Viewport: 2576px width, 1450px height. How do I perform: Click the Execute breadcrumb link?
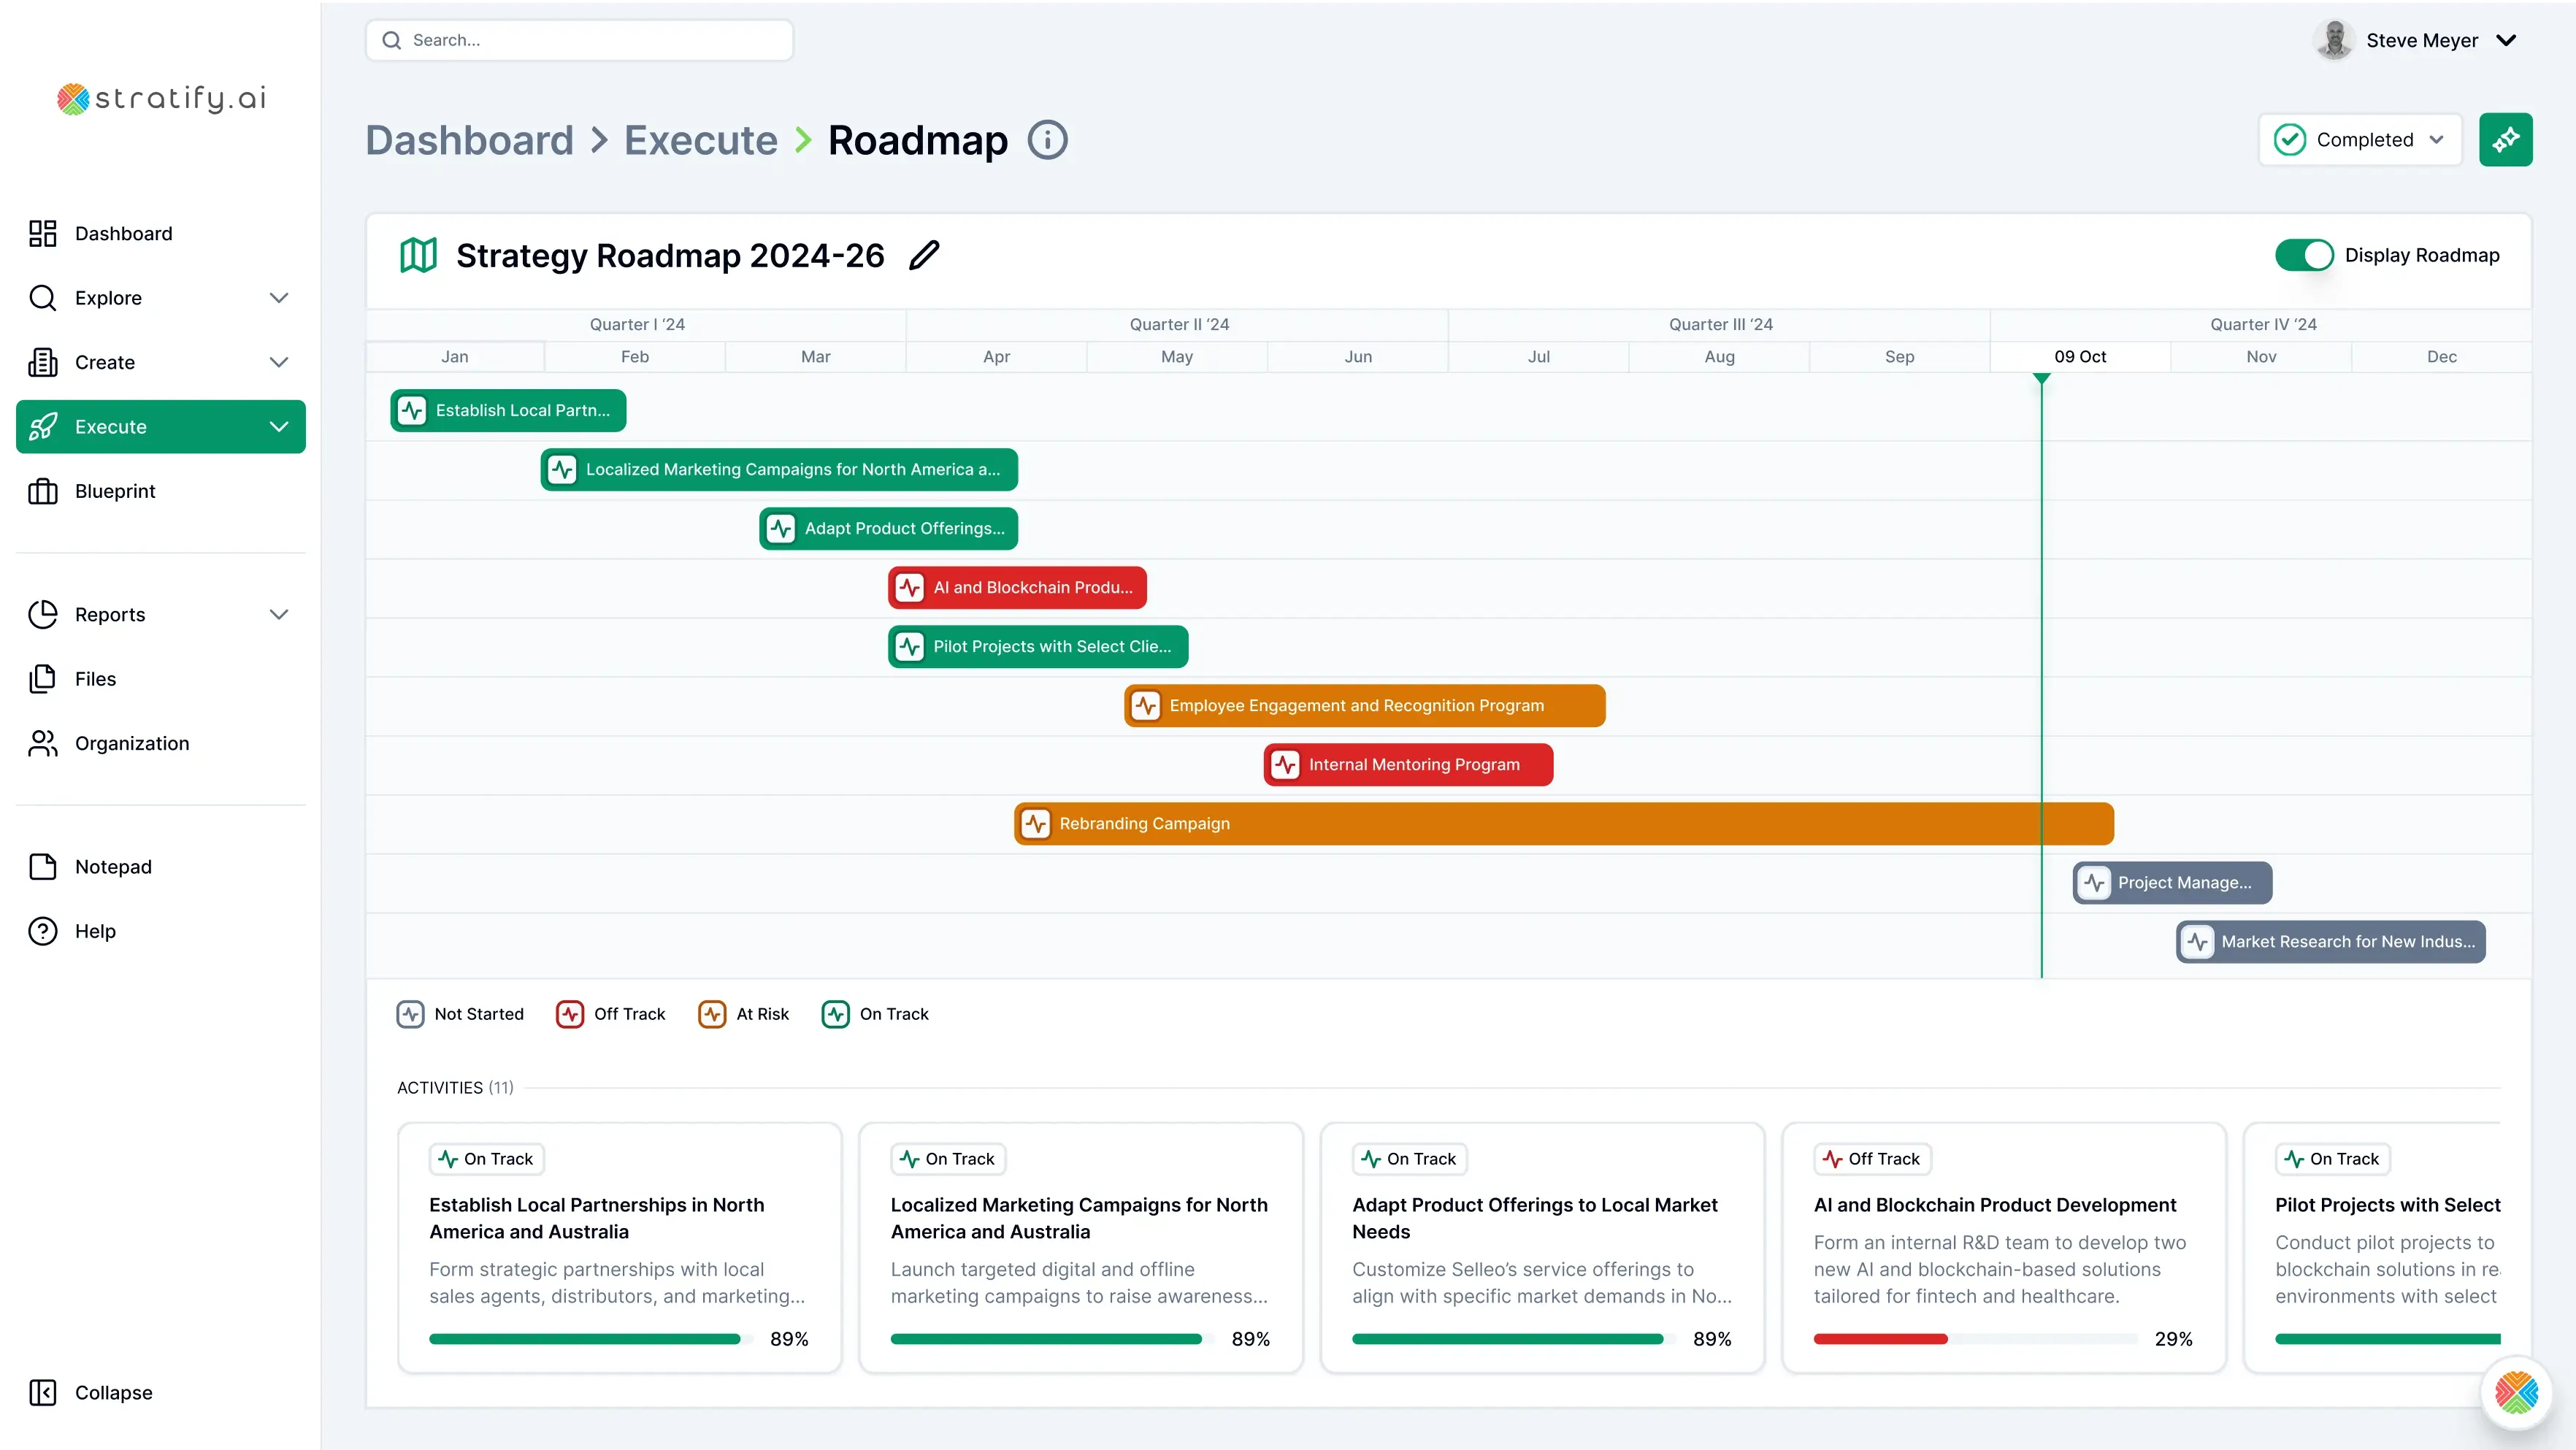pos(700,140)
